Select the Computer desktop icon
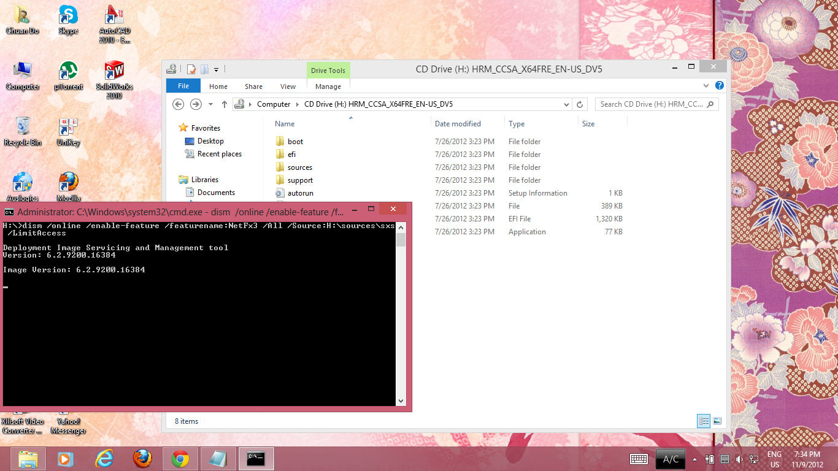838x471 pixels. coord(23,76)
